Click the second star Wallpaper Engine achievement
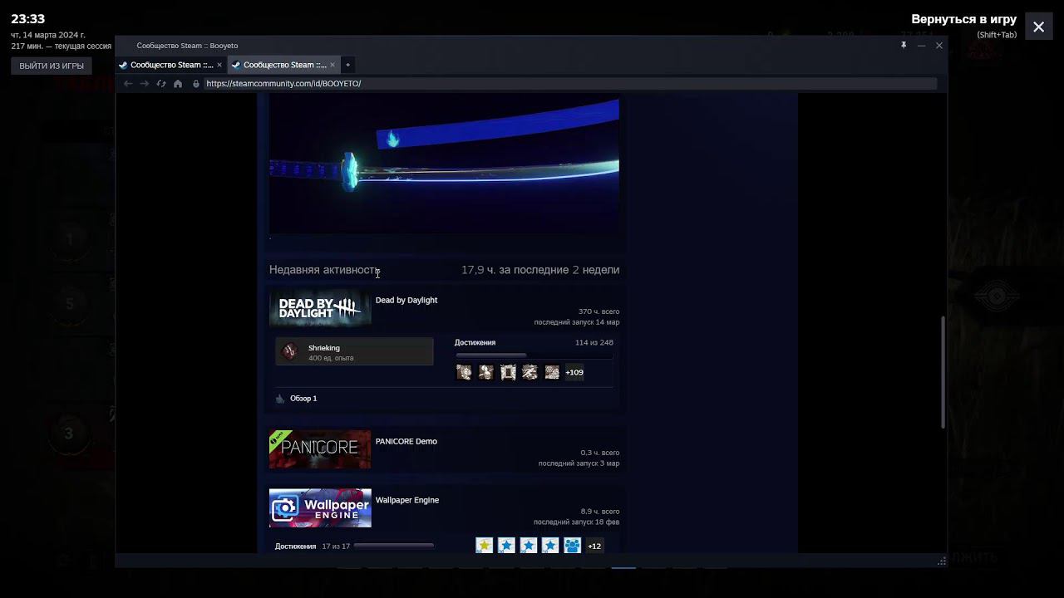 pyautogui.click(x=506, y=546)
